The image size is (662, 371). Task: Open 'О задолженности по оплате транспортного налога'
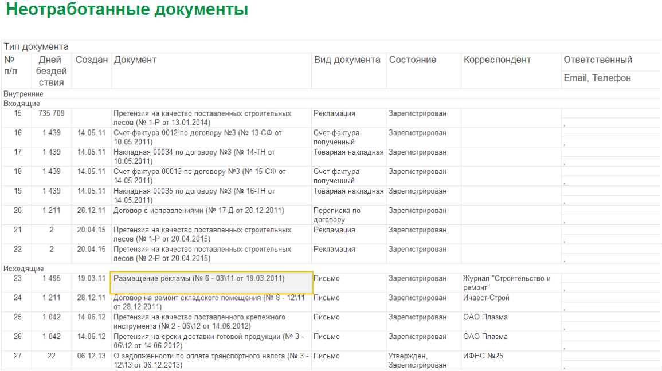coord(211,361)
